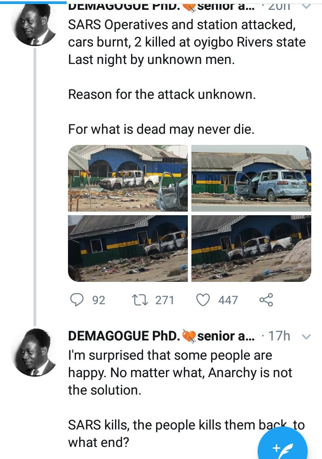
Task: Open DEMAGOGUE PhD. profile name on 17h tweet
Action: (x=124, y=336)
